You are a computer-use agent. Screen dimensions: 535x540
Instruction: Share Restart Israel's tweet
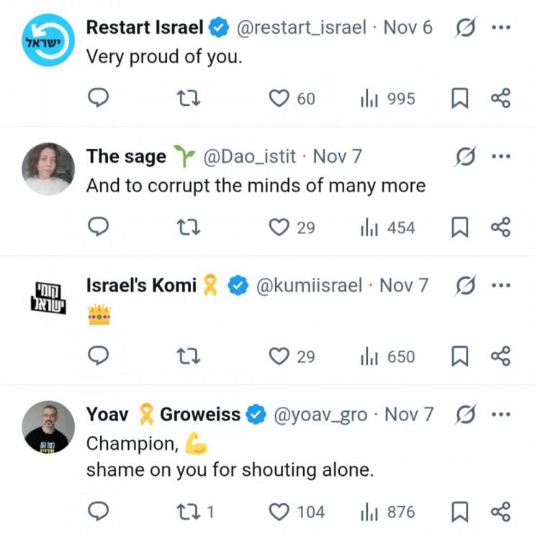500,99
